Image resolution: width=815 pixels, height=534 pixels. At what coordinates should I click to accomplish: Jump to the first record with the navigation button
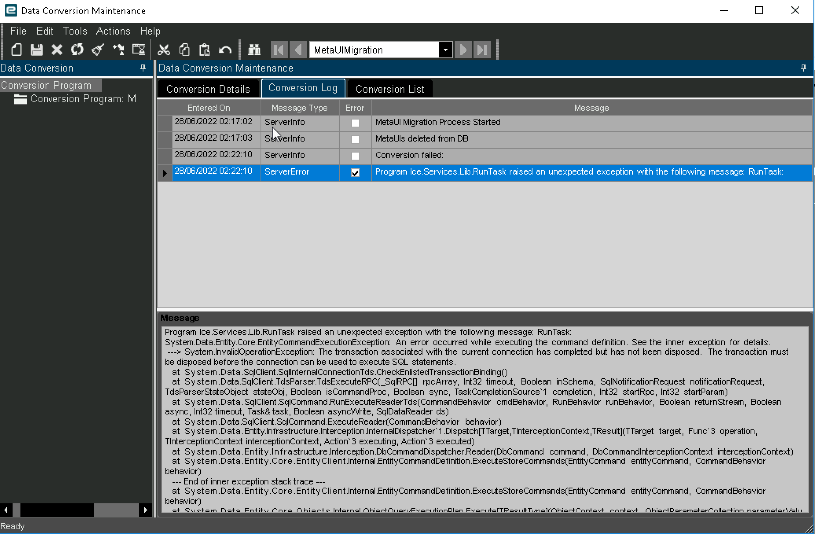[x=279, y=50]
